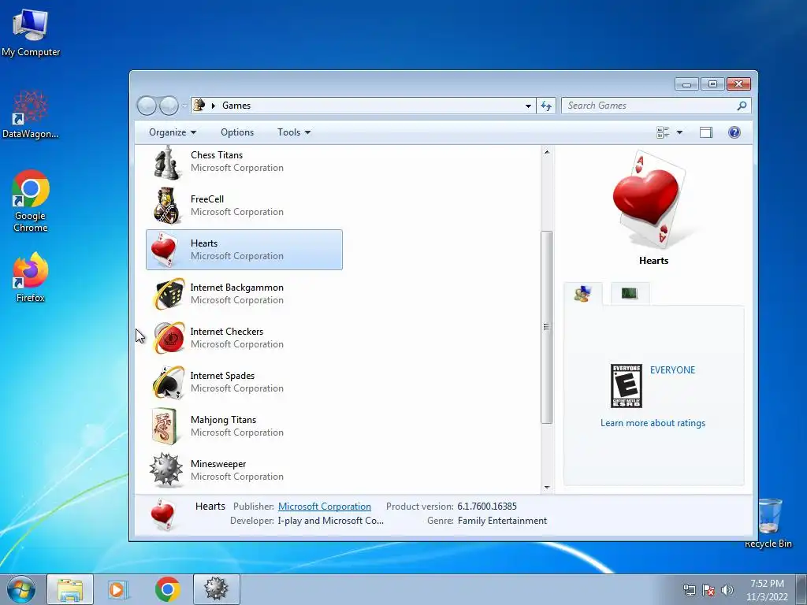Click the scroll up arrow of games list

pyautogui.click(x=547, y=152)
